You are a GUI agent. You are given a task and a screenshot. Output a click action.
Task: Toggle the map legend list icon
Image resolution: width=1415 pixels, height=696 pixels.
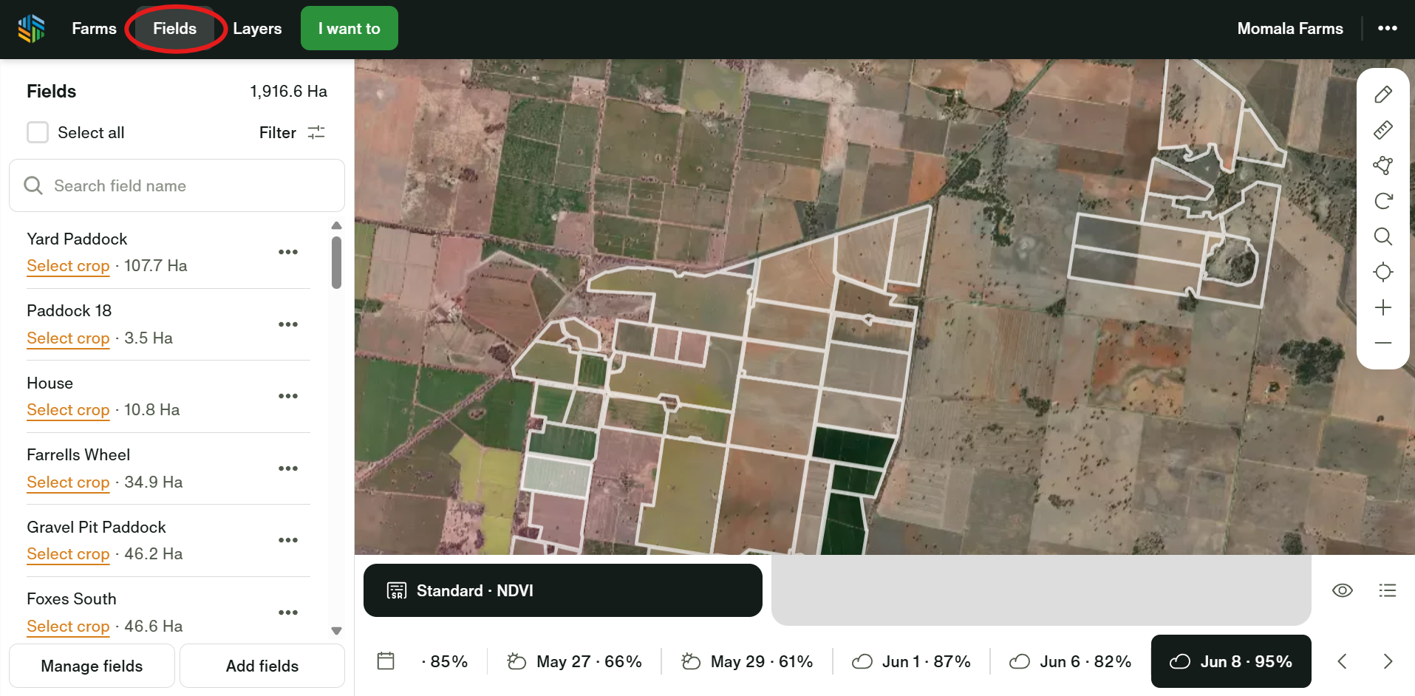pos(1387,590)
